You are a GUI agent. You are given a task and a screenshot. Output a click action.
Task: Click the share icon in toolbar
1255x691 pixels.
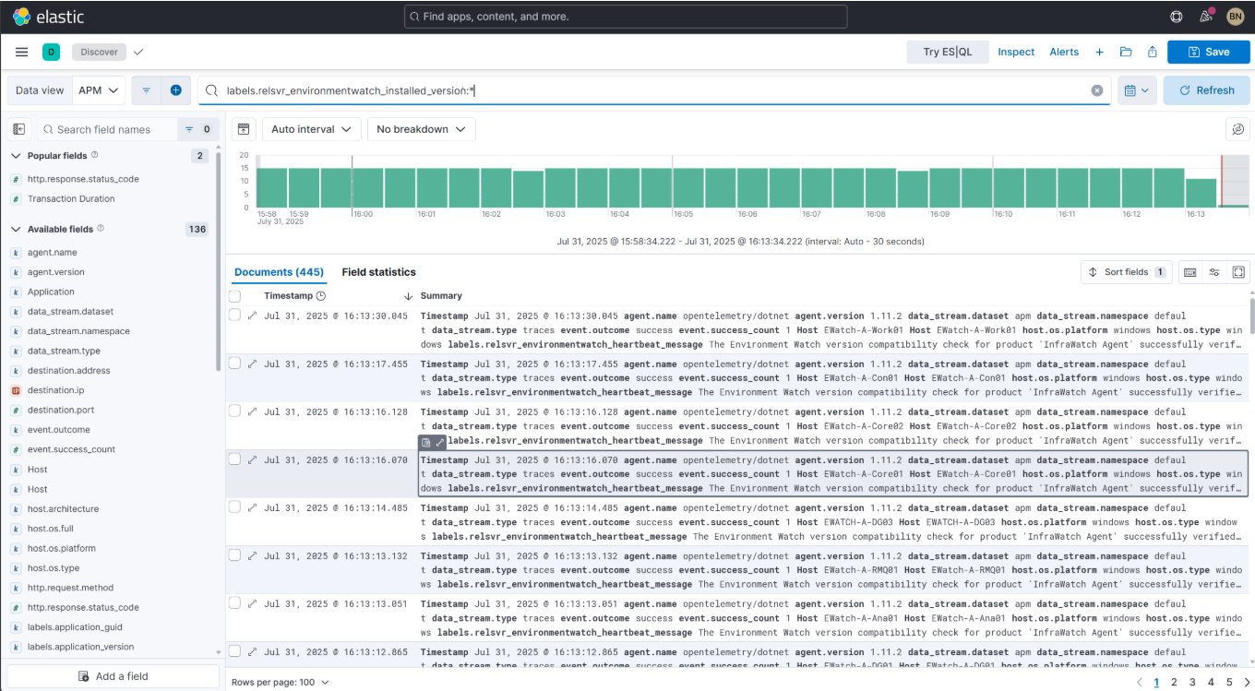click(1153, 52)
